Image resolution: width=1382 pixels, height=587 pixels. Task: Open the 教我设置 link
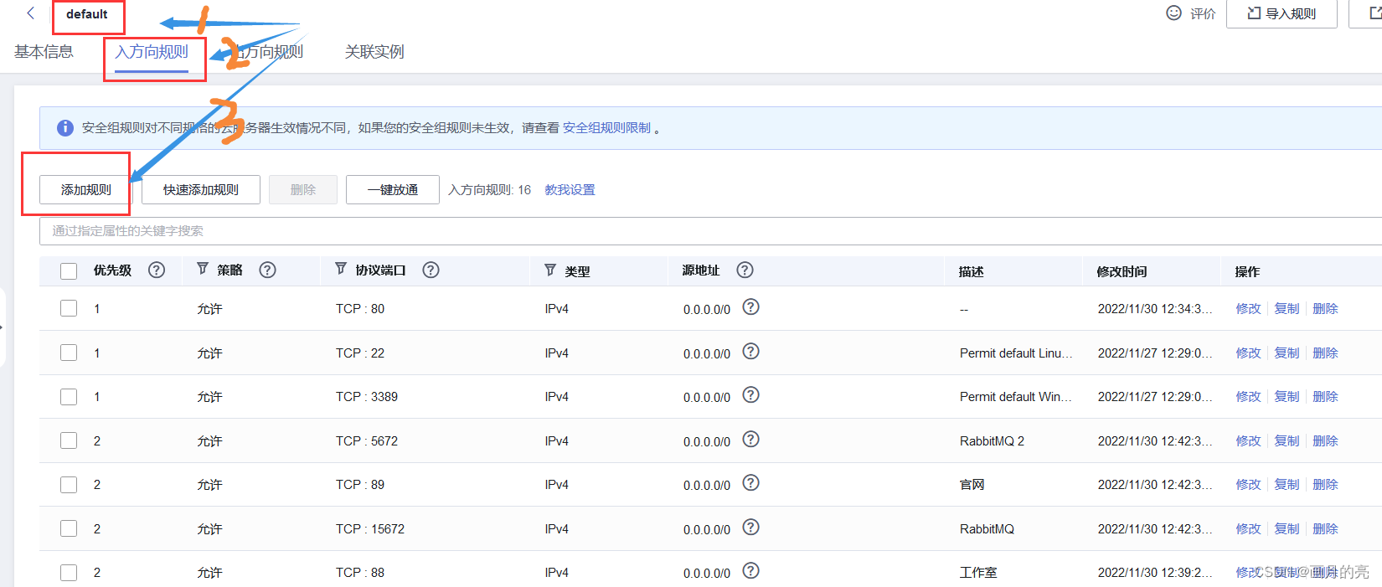point(570,190)
